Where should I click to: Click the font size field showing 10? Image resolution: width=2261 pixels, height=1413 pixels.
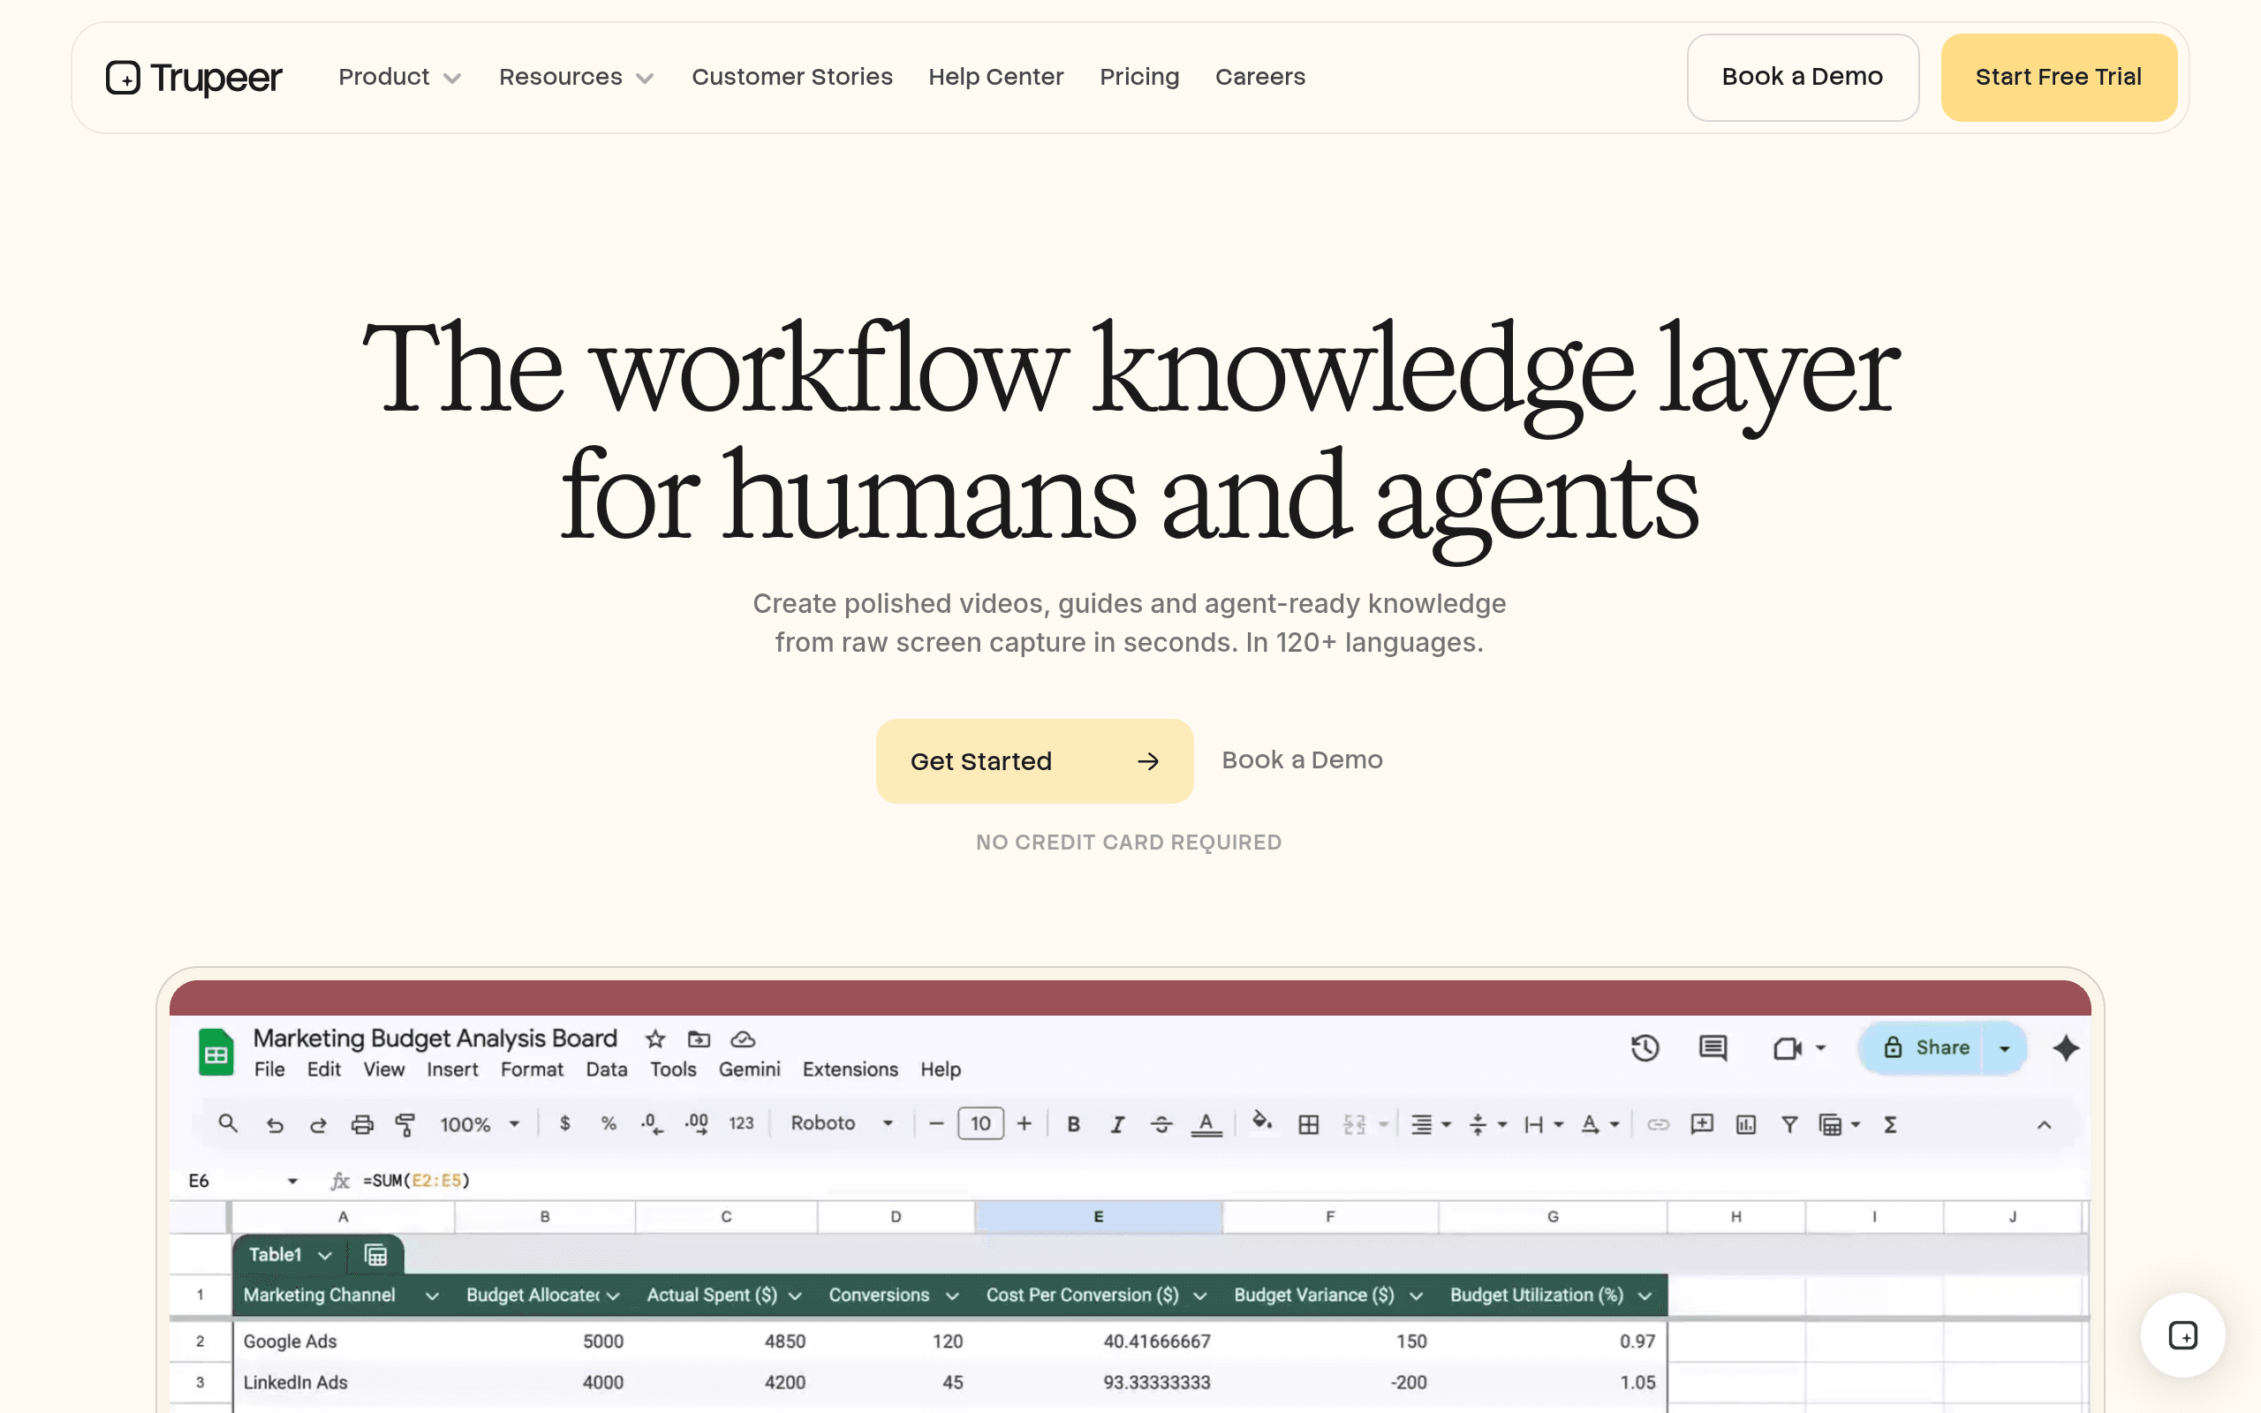tap(980, 1123)
